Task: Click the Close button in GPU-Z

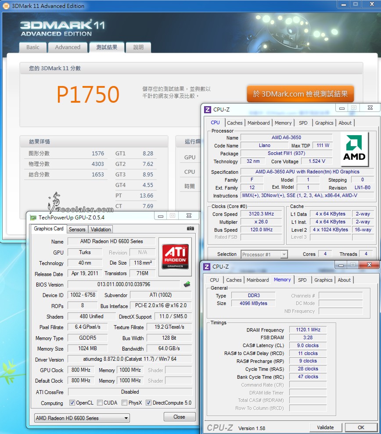Action: tap(179, 417)
